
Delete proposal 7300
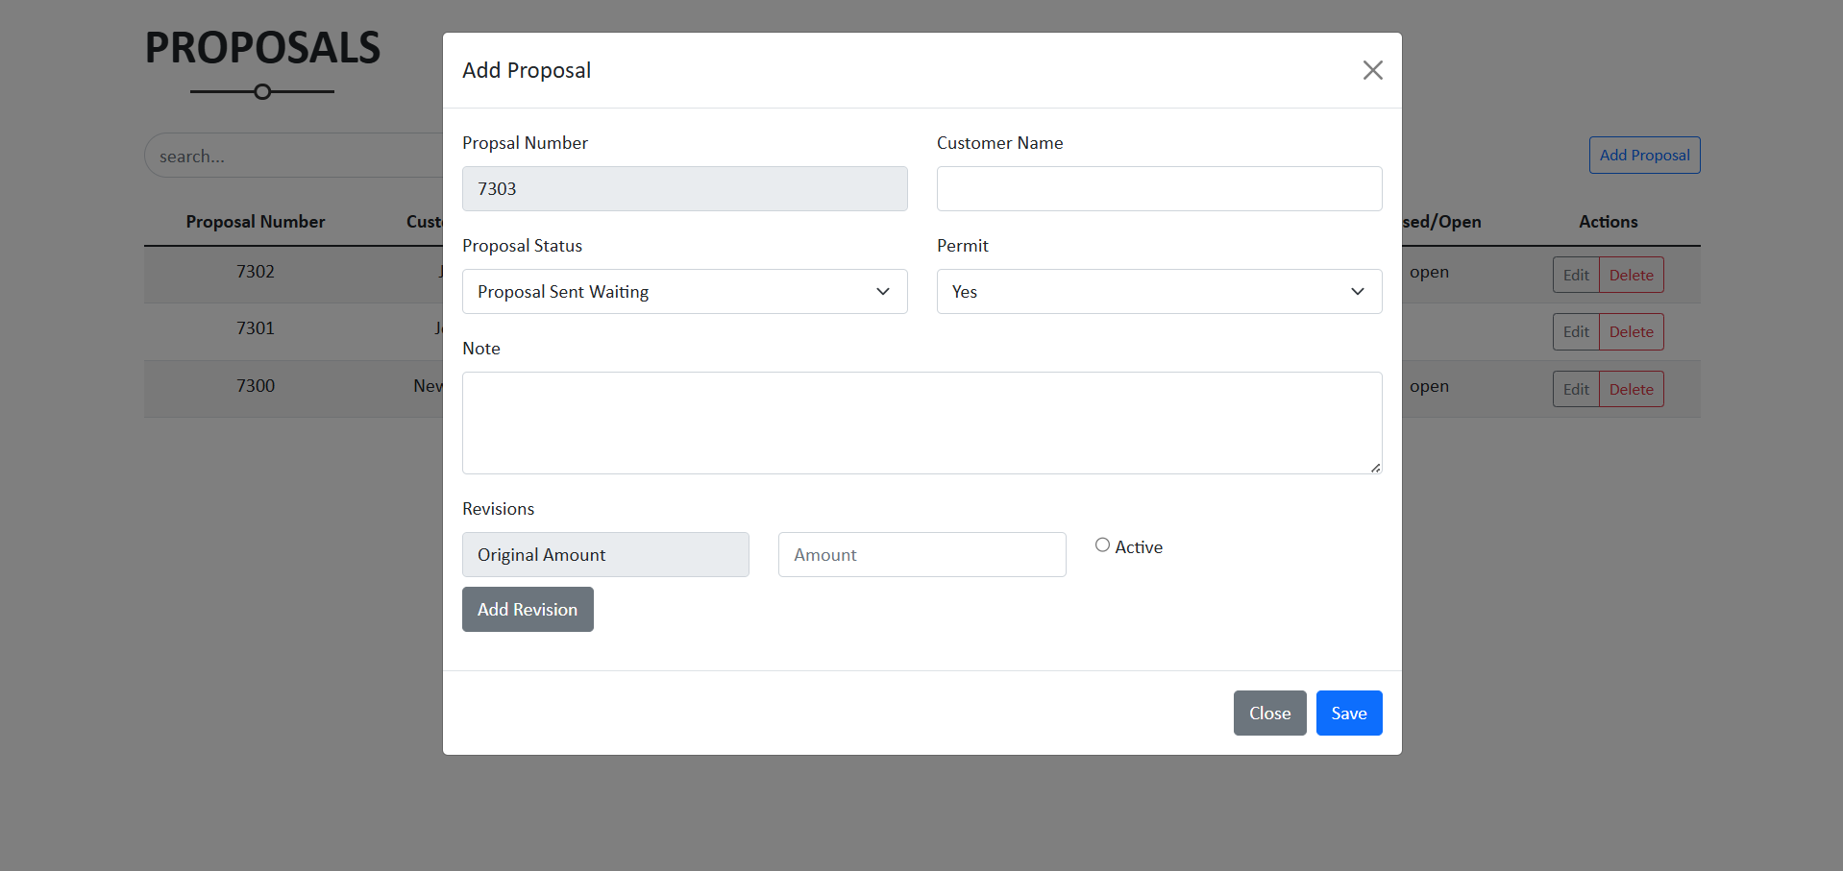tap(1631, 390)
